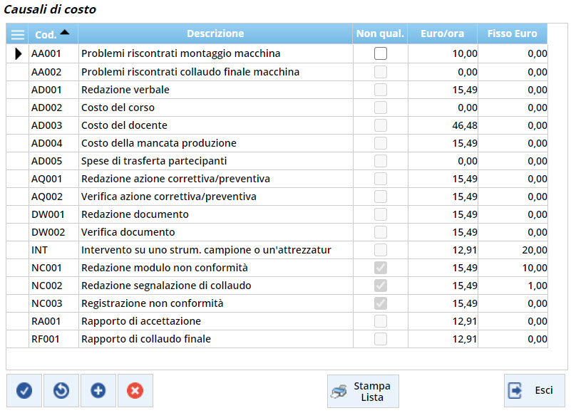The image size is (571, 413).
Task: Toggle Non qual. checkbox for NC003
Action: tap(381, 303)
